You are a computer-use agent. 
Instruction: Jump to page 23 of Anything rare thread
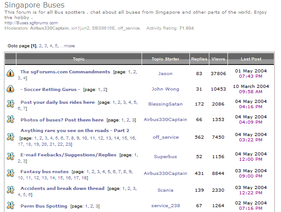click(69, 144)
